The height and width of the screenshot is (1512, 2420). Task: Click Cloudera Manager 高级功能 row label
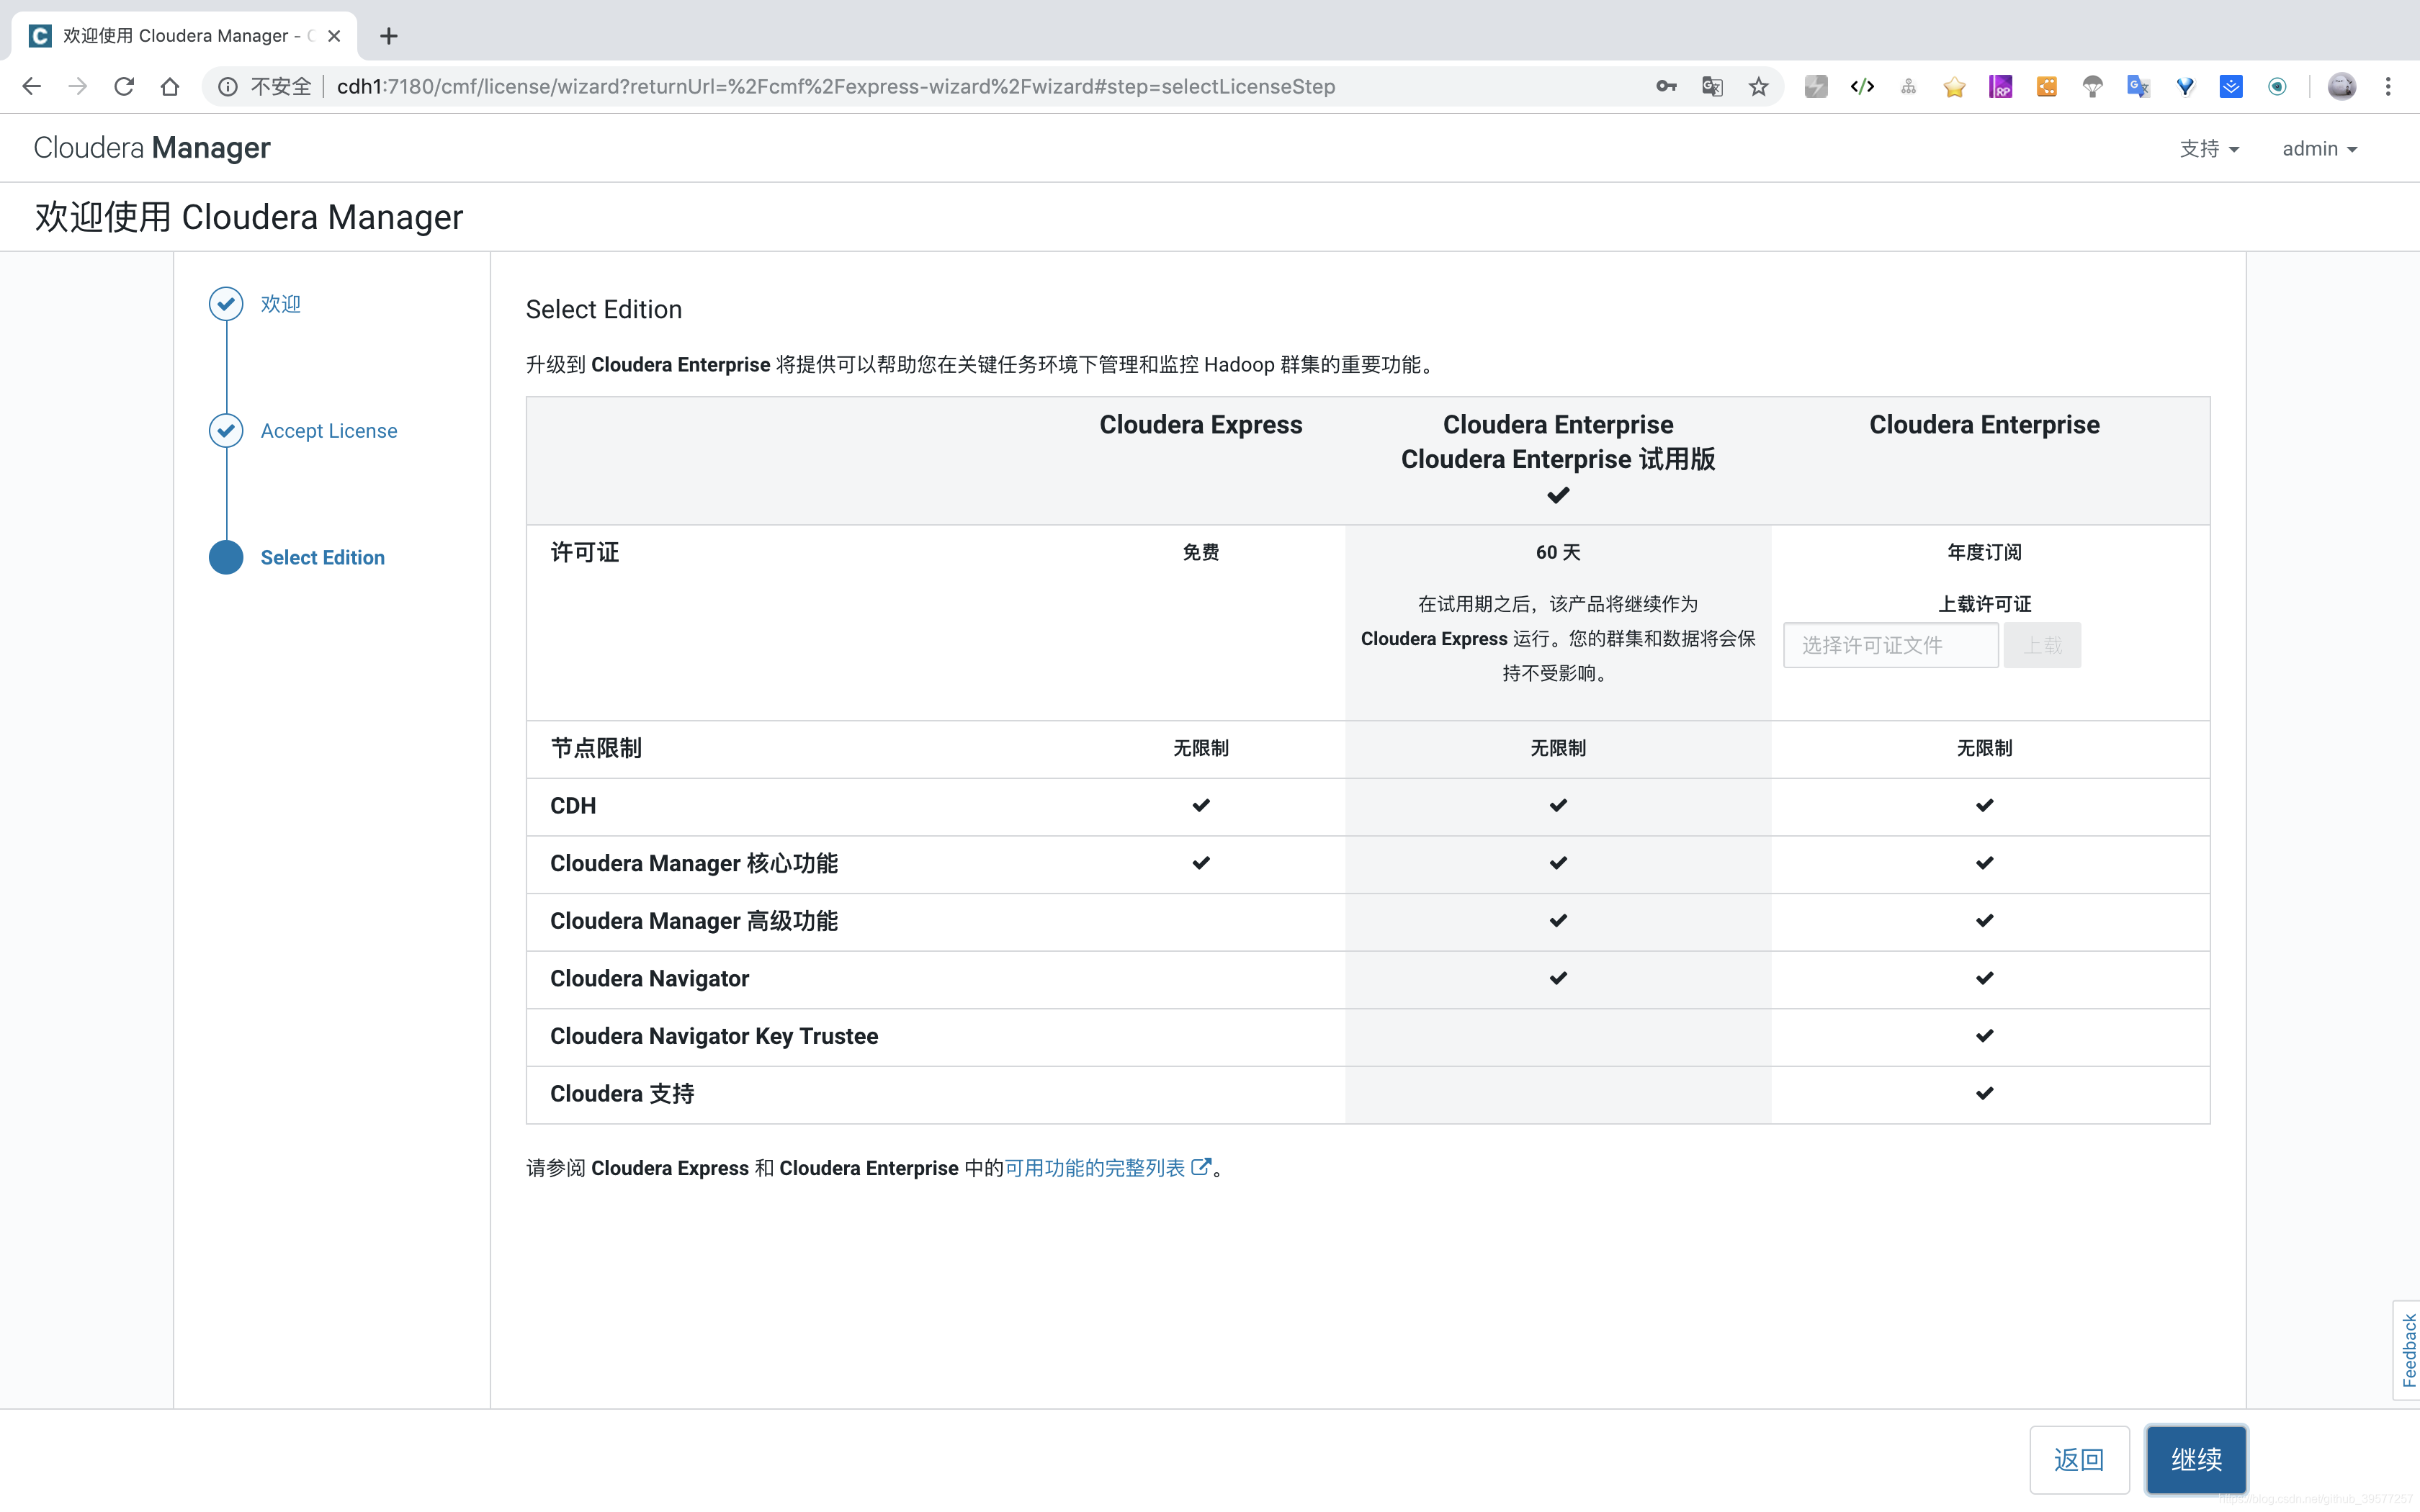click(x=694, y=921)
